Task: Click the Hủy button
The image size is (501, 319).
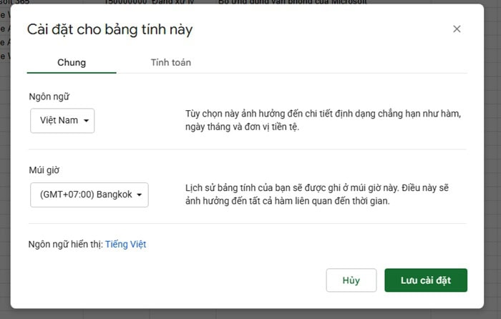Action: coord(351,280)
